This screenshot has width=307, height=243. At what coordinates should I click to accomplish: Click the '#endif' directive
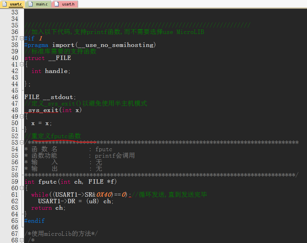[34, 221]
